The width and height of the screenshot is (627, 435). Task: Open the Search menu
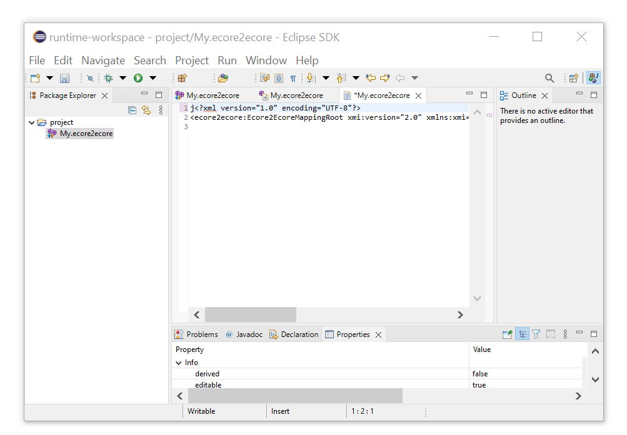150,61
